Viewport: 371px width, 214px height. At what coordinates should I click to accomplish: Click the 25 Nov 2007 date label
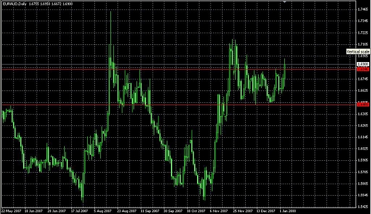coord(243,211)
